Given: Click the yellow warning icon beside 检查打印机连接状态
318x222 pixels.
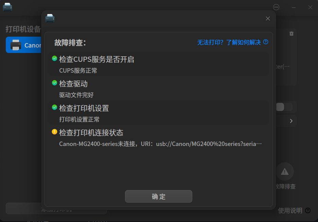Looking at the screenshot, I should (55, 132).
